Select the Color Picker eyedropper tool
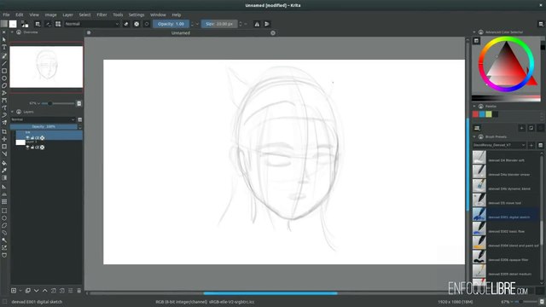 pos(4,171)
